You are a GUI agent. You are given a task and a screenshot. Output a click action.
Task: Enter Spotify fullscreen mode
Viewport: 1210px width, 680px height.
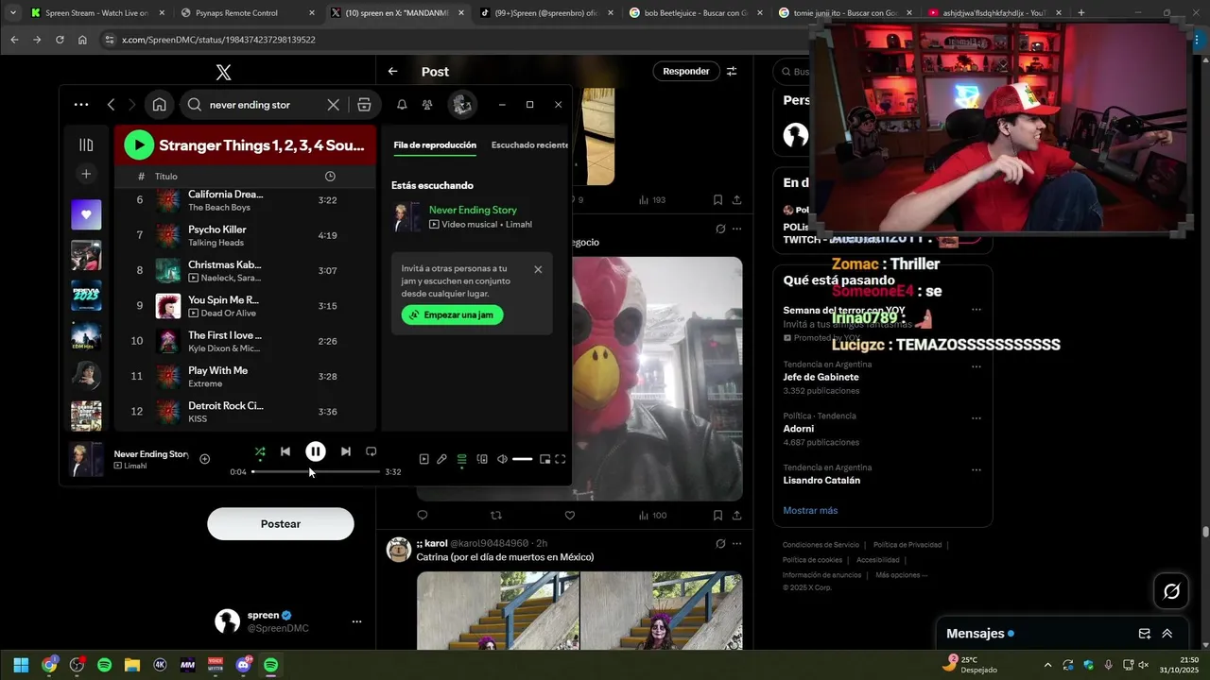[x=561, y=459]
